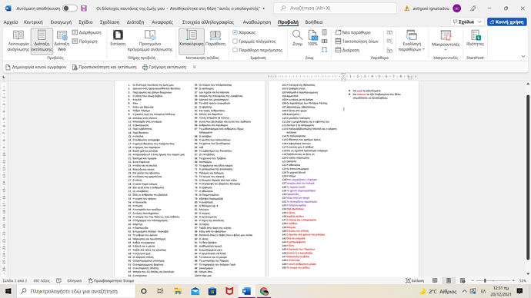The image size is (531, 298).
Task: Select Web layout view (Διάταξη Web)
Action: pyautogui.click(x=62, y=41)
